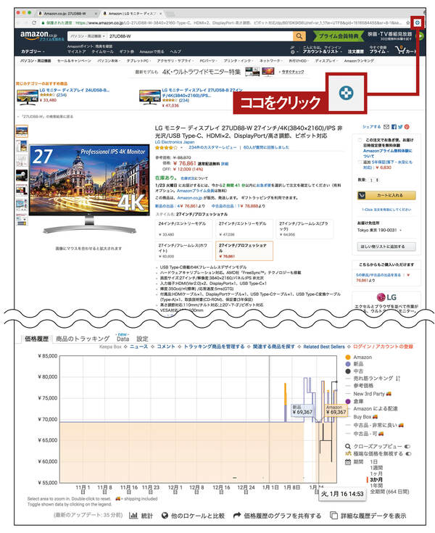Click 今すぐチェック banner link

pos(293,72)
